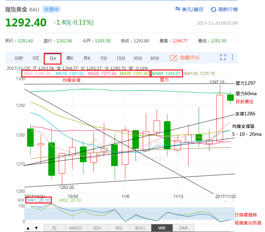
Task: Click the 10/30 date axis label
Action: (73, 197)
